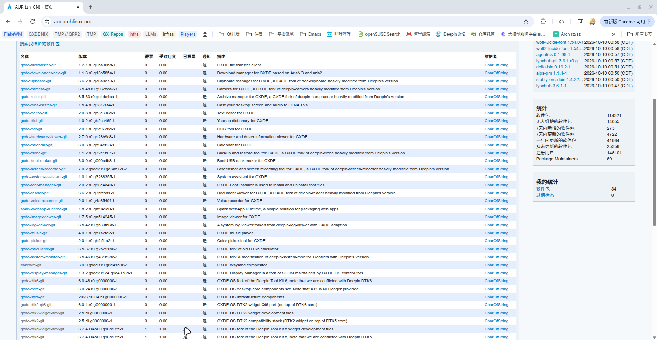
Task: Open the Chrome extensions puzzle icon
Action: coord(543,22)
